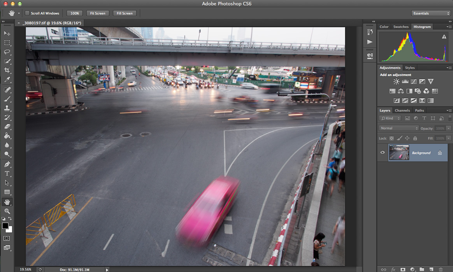The image size is (453, 272).
Task: Choose the Horizontal Type tool
Action: (7, 173)
